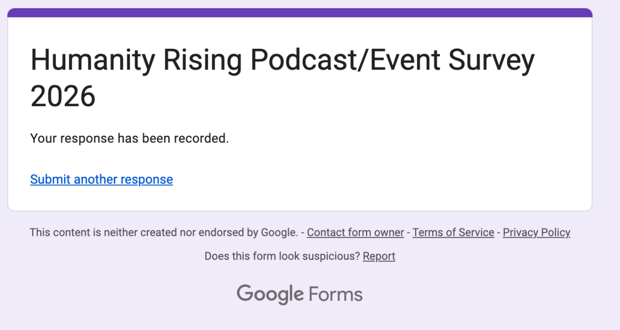Click the word "Google" in the footer logo

tap(270, 294)
